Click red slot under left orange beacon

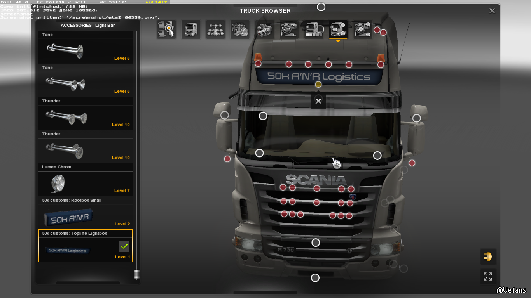tap(258, 64)
